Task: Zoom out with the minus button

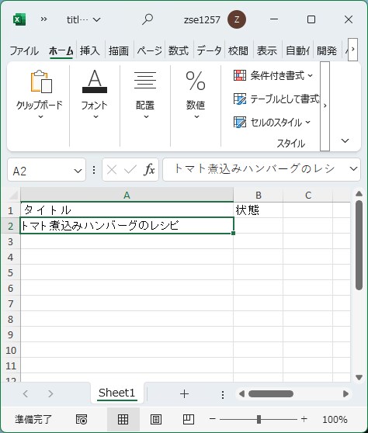Action: point(212,419)
